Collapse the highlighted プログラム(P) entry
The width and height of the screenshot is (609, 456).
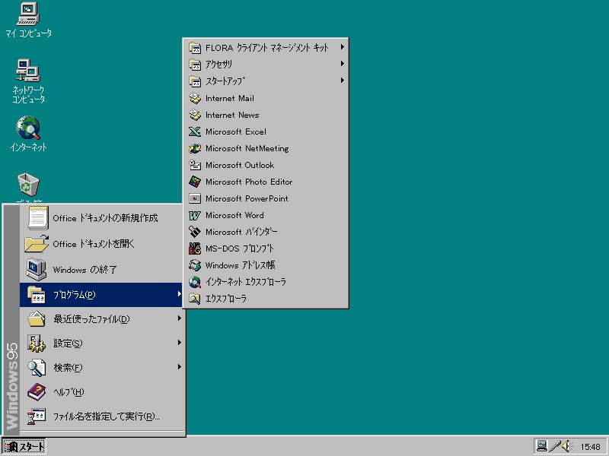pyautogui.click(x=101, y=295)
